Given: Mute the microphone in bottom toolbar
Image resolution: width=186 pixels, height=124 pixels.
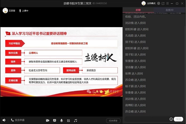Looking at the screenshot, I should tap(62, 121).
